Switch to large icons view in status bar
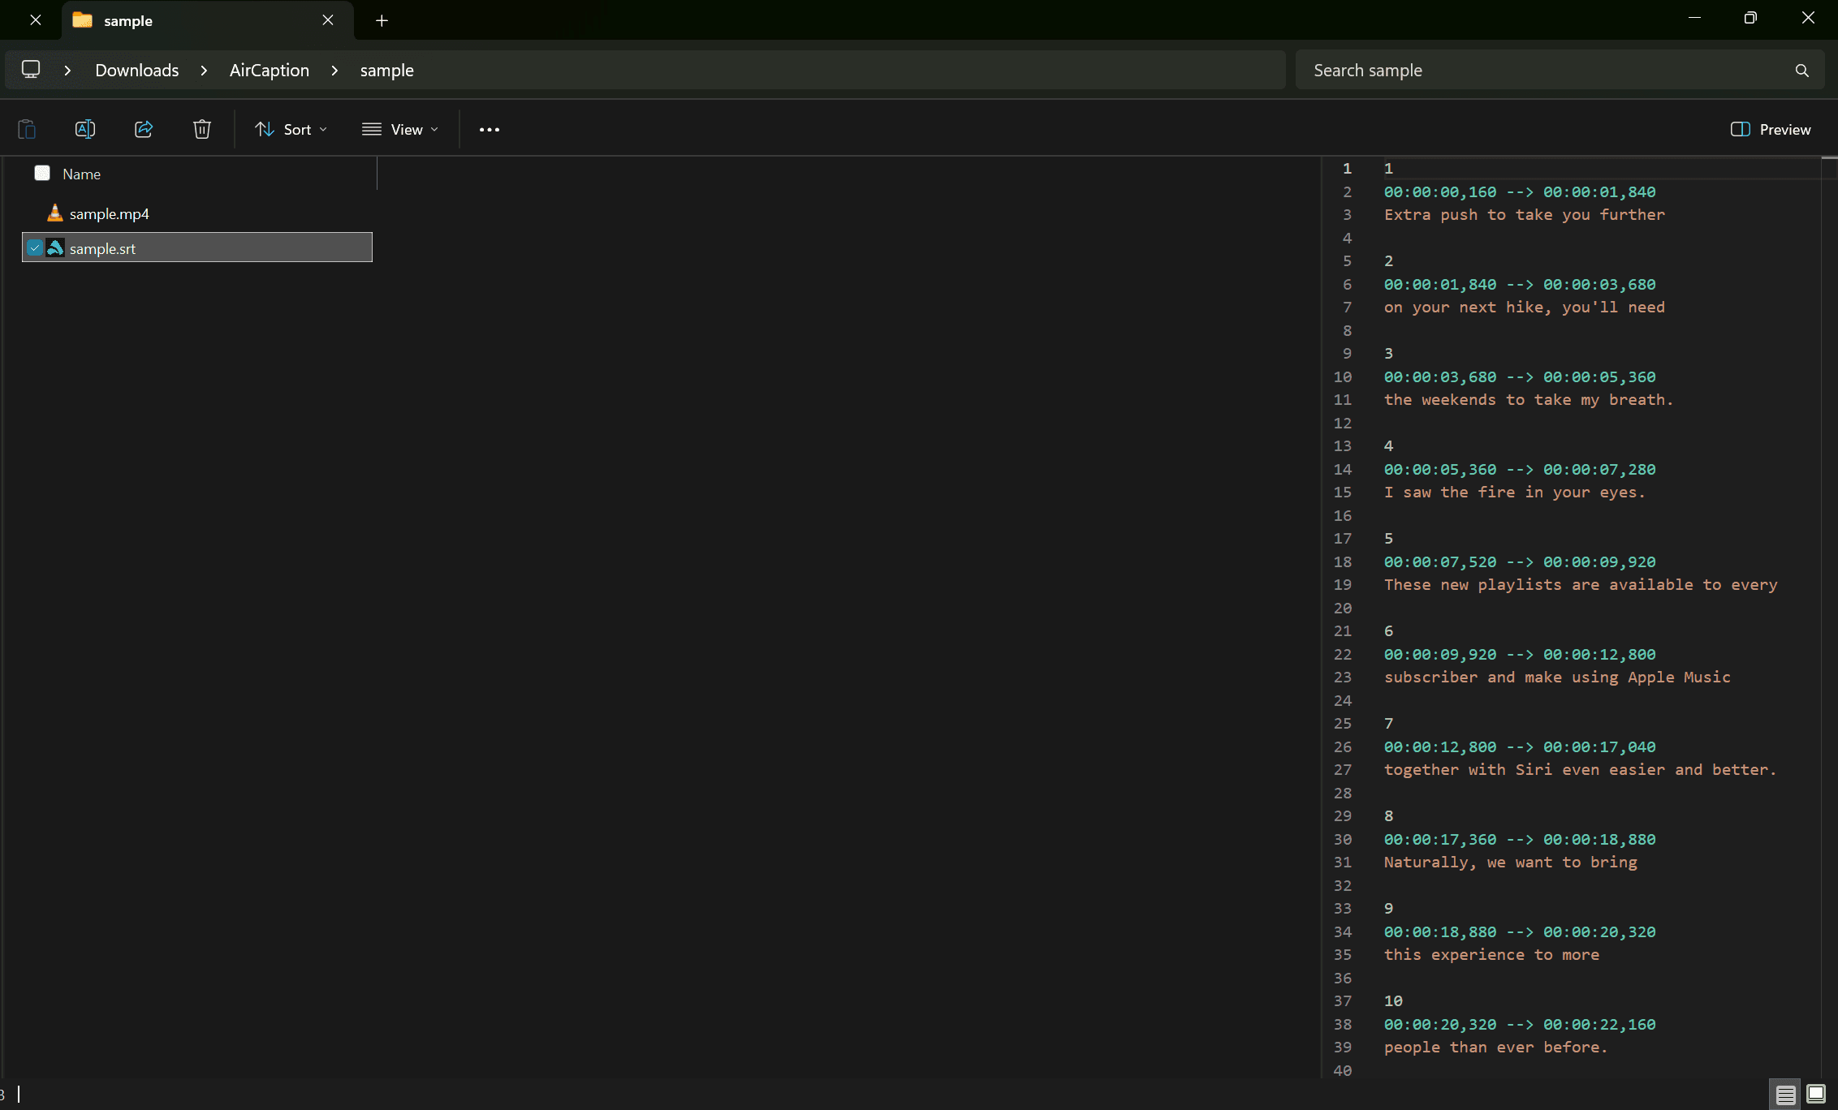The image size is (1838, 1110). click(1817, 1094)
